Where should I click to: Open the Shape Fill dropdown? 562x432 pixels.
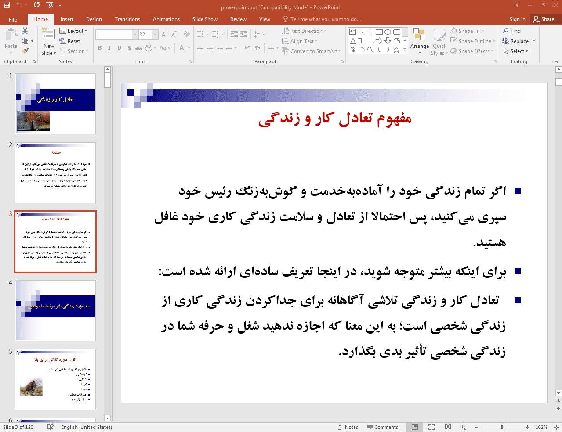pos(468,31)
